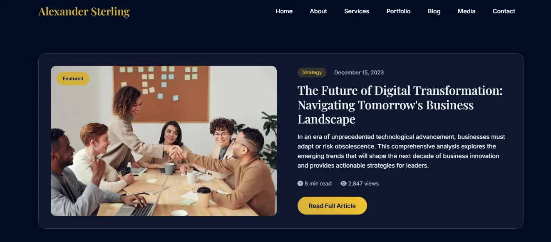Click the eye icon beside 2,847 views
Screen dimensions: 551x242
343,183
